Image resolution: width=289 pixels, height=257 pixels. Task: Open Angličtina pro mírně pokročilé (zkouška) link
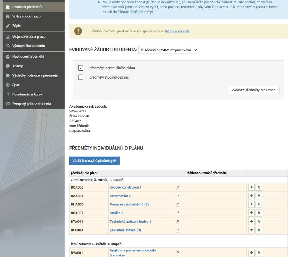[x=133, y=253]
